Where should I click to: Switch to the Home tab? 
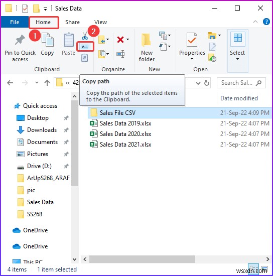[43, 22]
